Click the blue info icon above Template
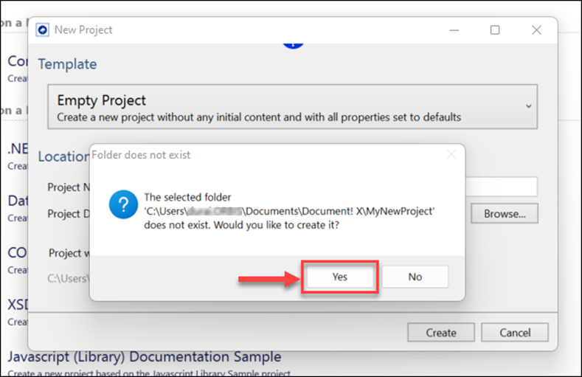This screenshot has height=377, width=582. pos(293,43)
